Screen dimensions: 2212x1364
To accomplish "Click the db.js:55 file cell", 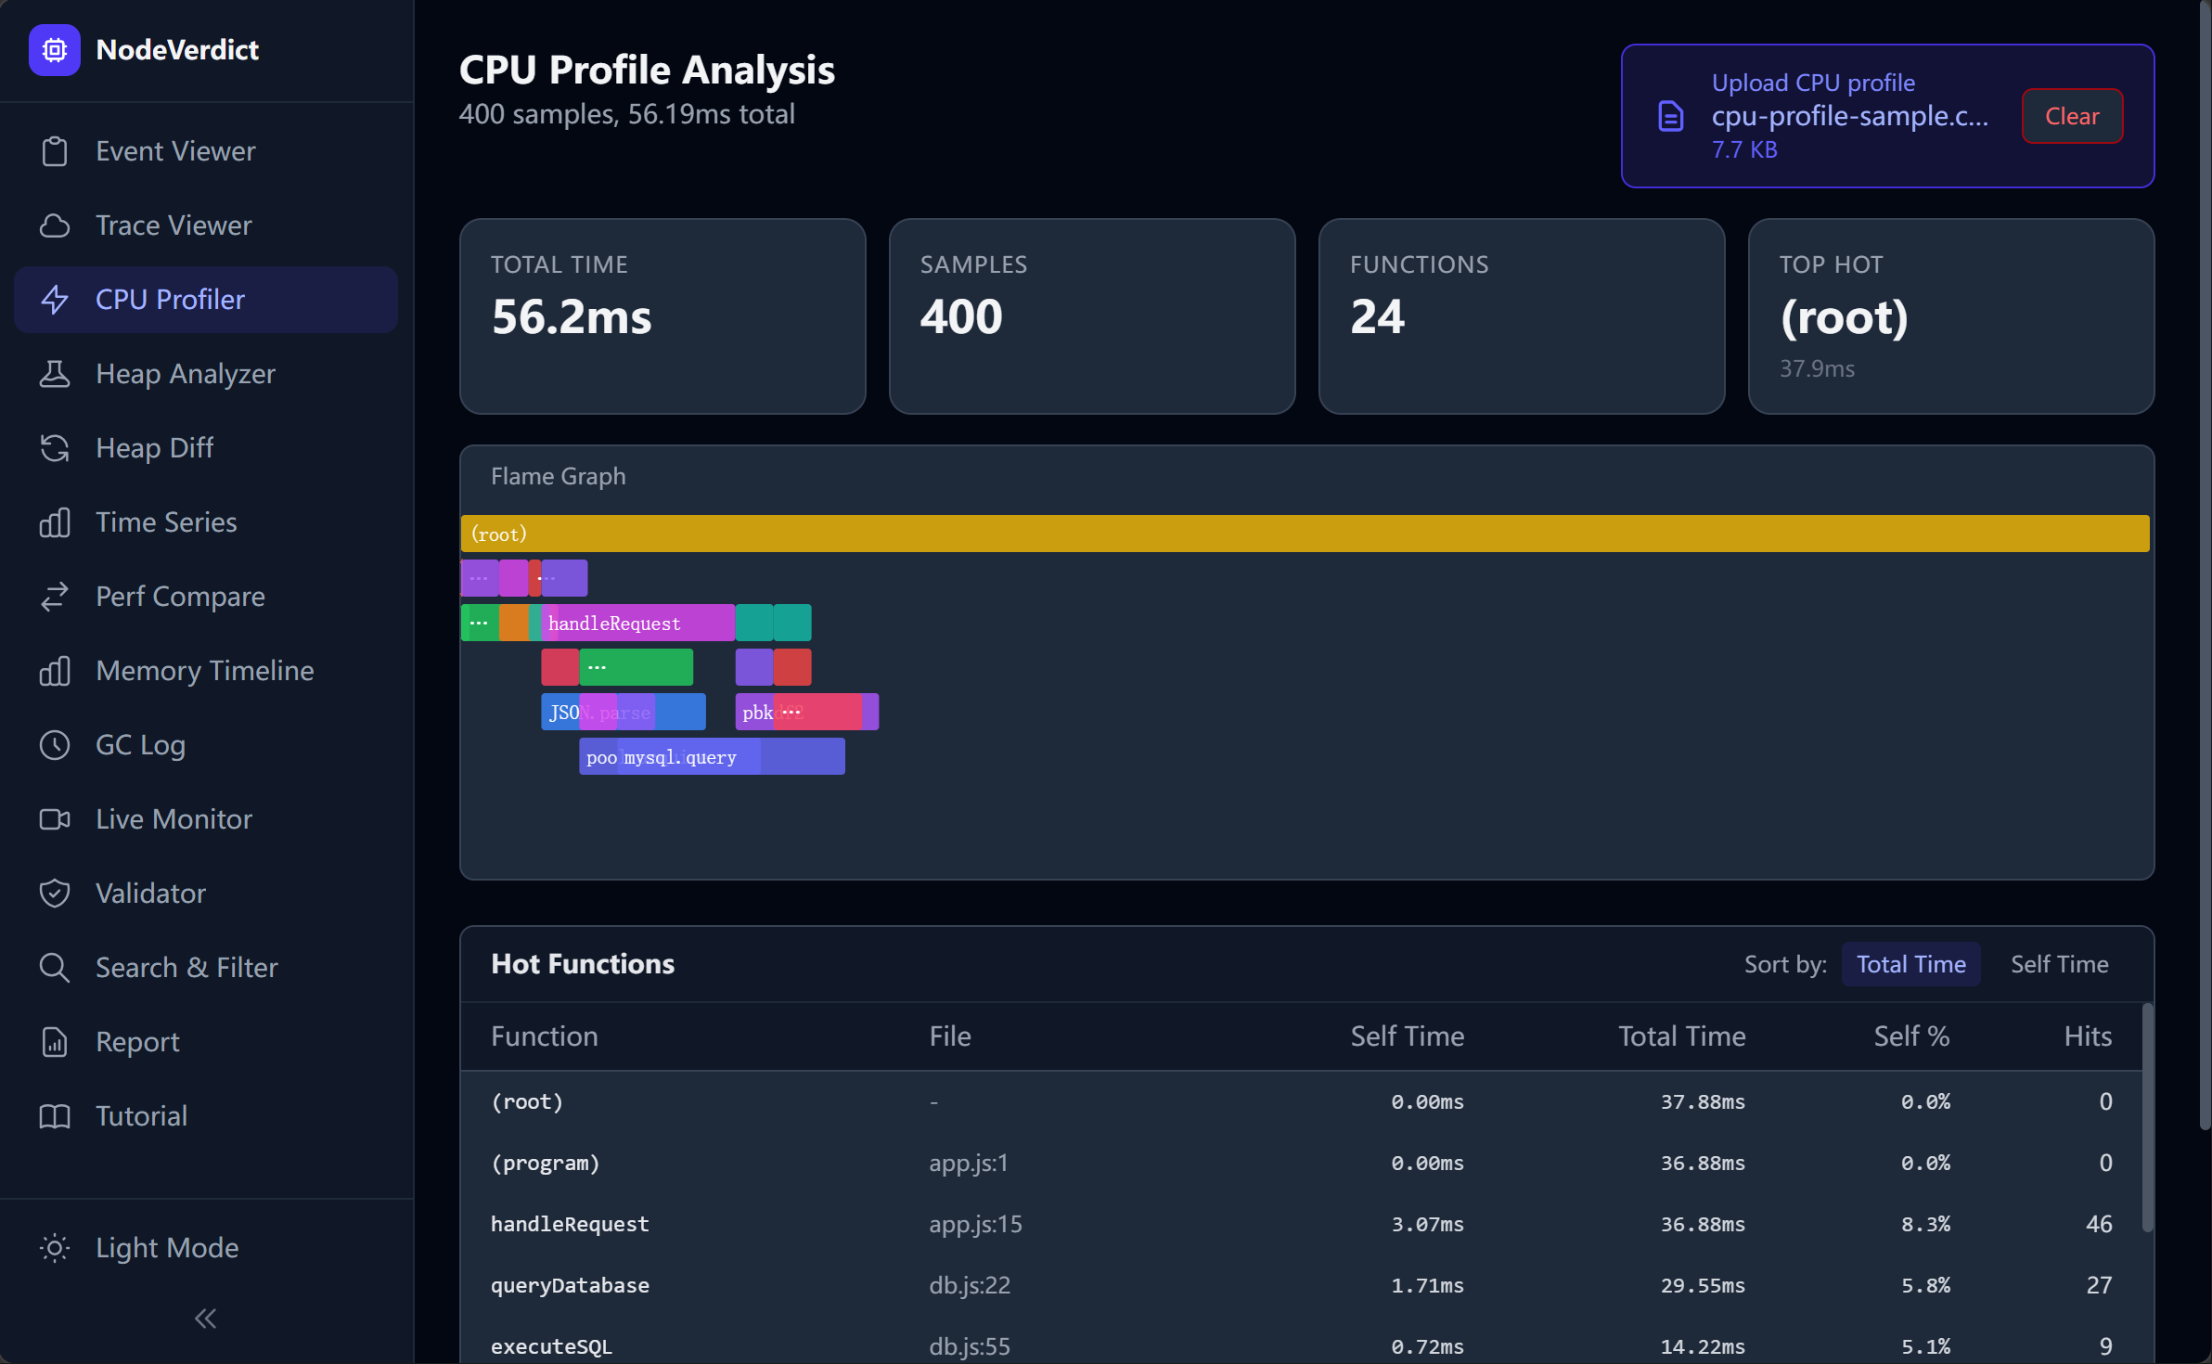I will pos(970,1346).
